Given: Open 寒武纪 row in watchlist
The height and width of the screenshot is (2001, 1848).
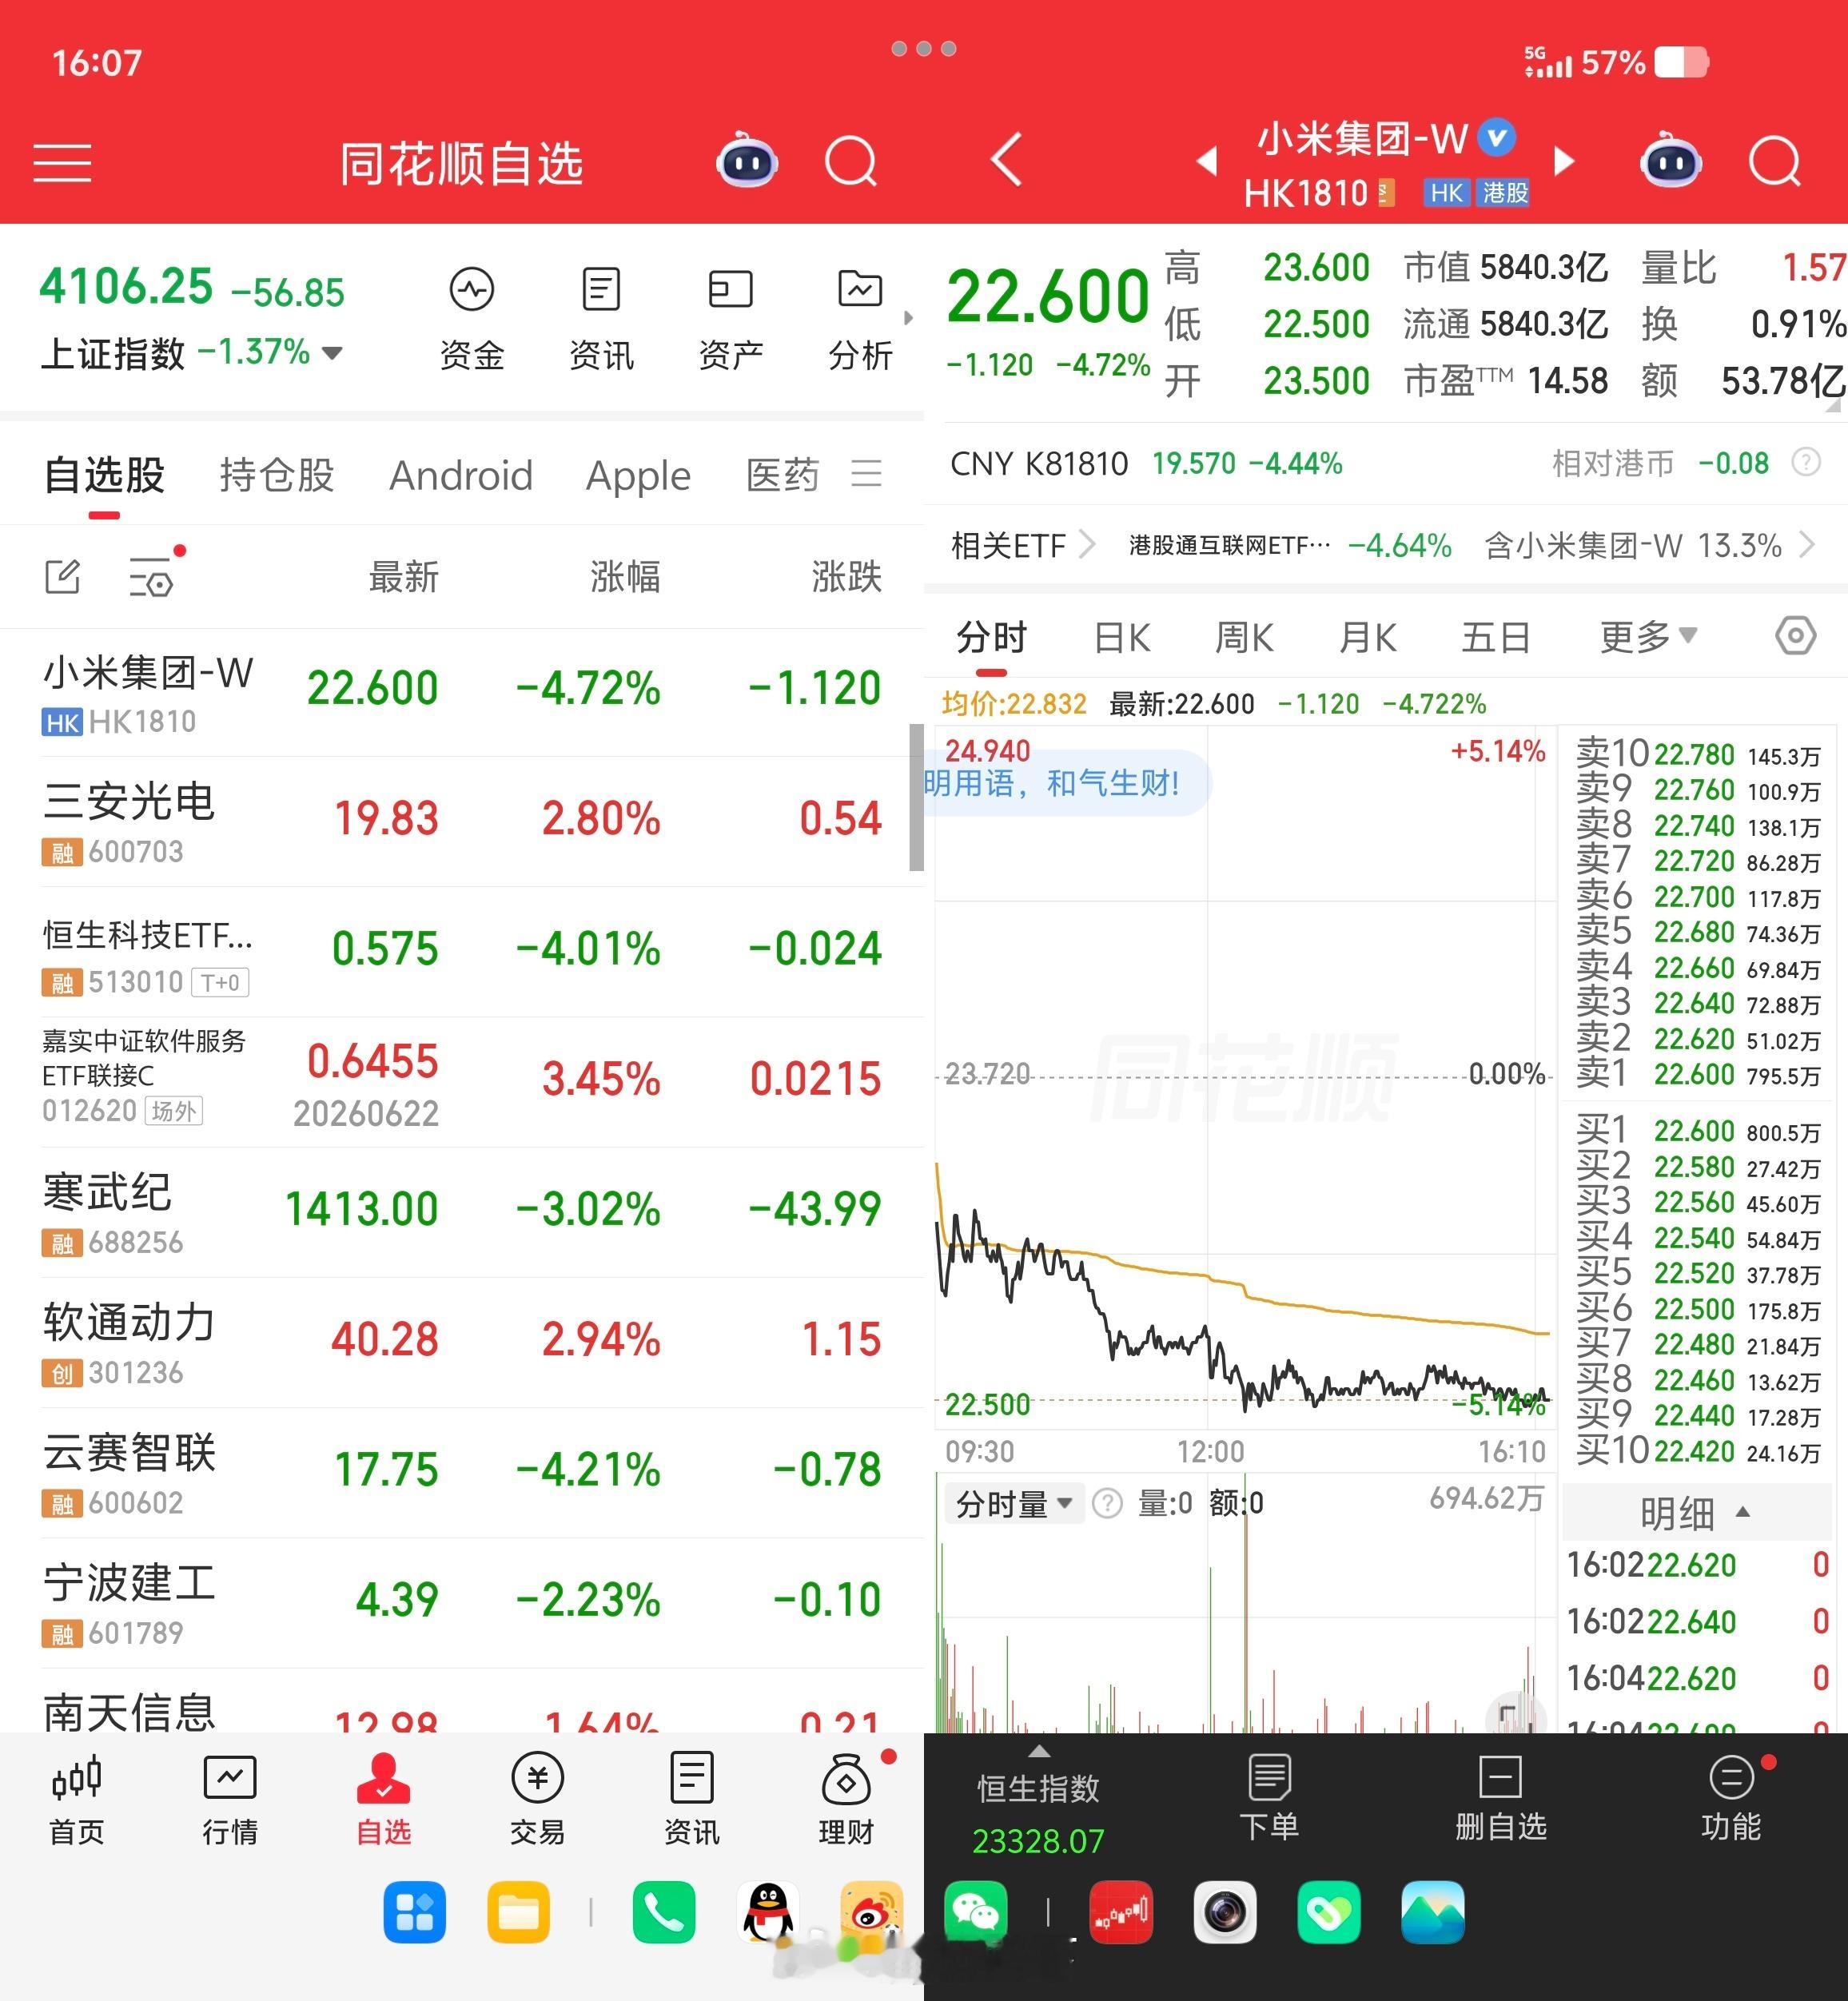Looking at the screenshot, I should coord(461,1212).
